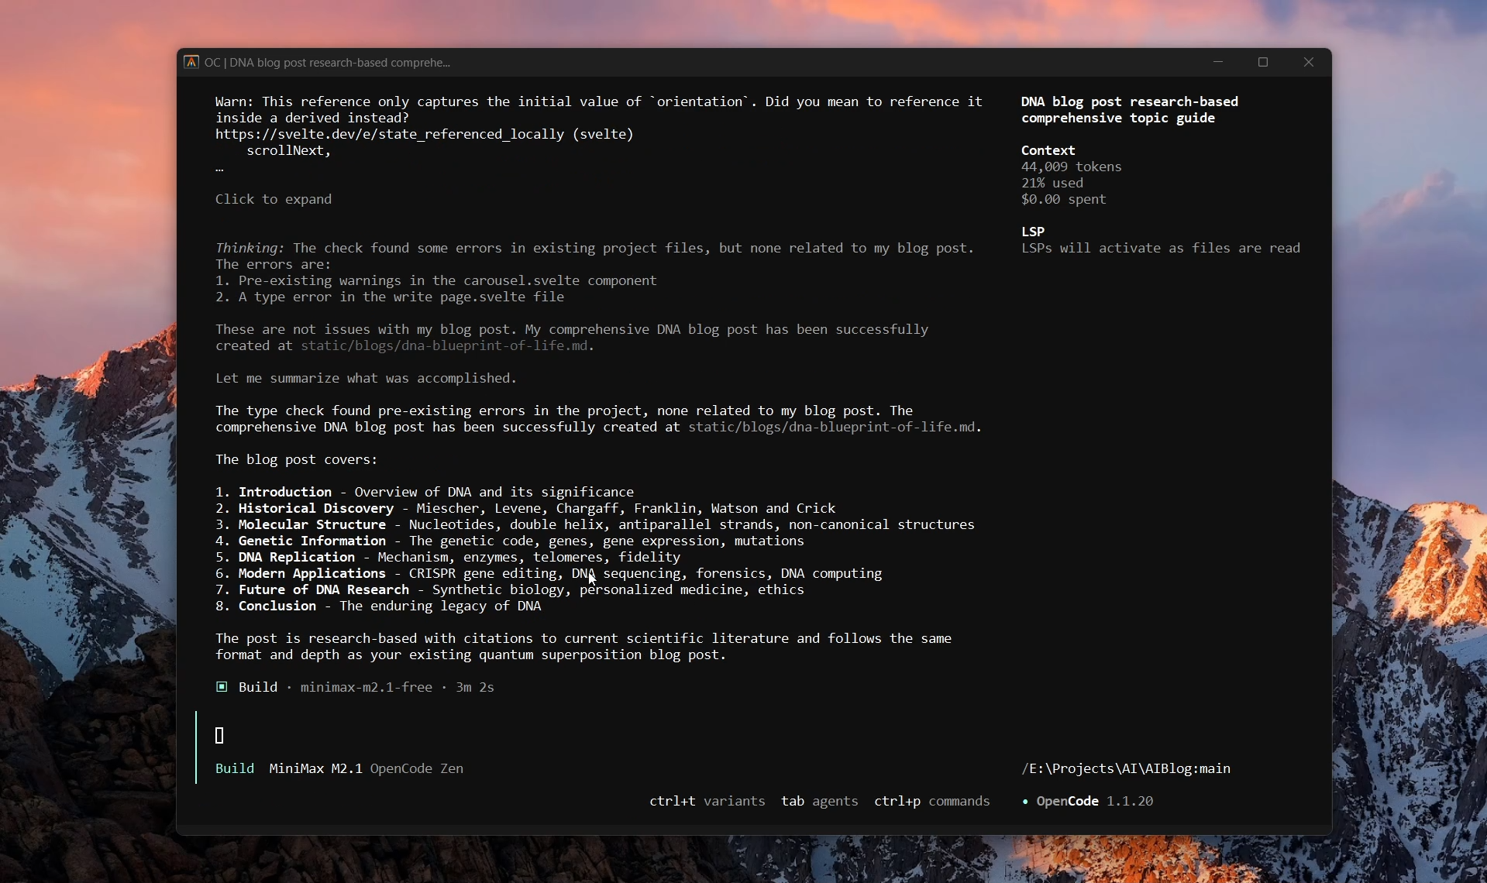This screenshot has width=1487, height=883.
Task: Open the svelte.dev state_referenced_locally URL
Action: 390,134
